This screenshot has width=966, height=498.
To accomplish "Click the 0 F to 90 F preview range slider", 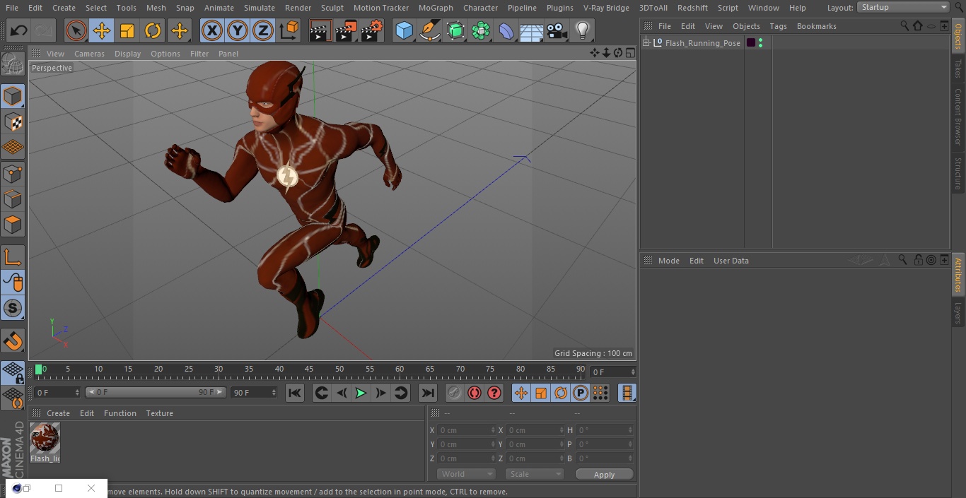I will click(156, 392).
